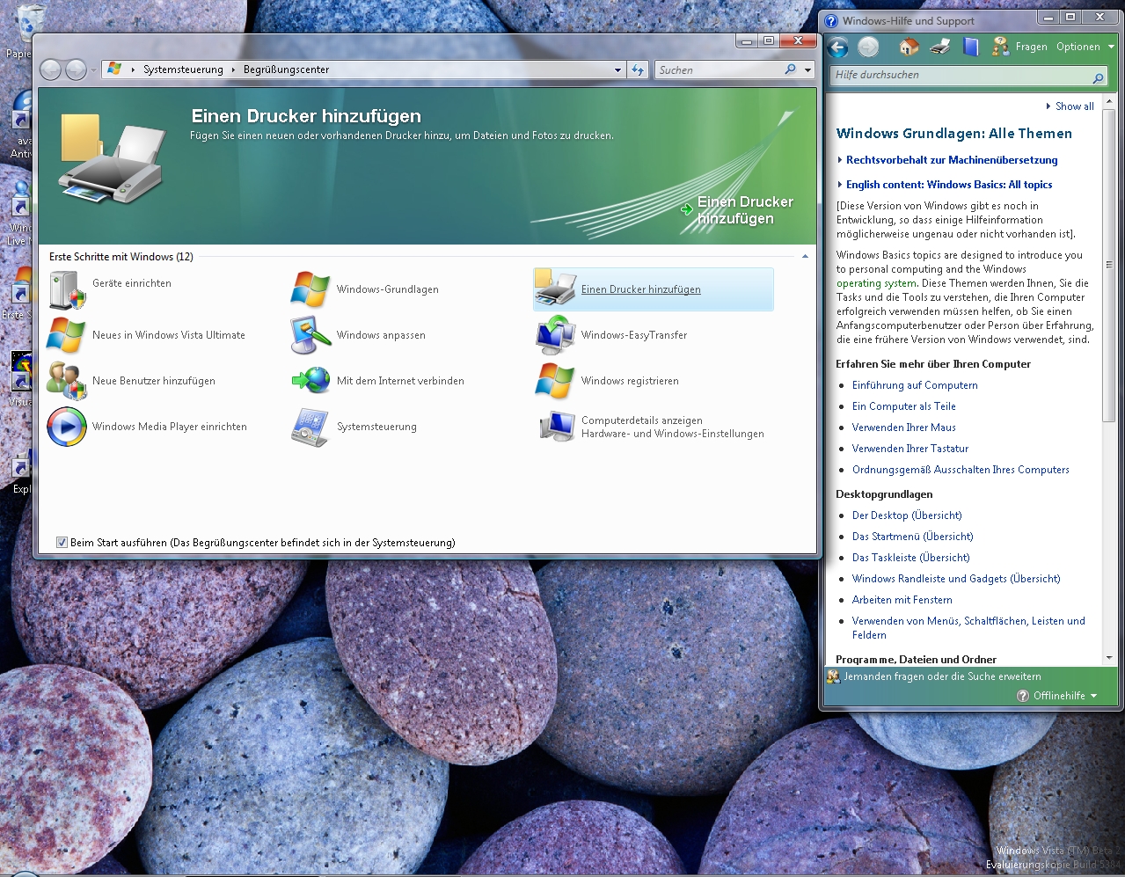The image size is (1125, 877).
Task: Open Neue Benutzer hinzufügen icon
Action: pyautogui.click(x=67, y=381)
